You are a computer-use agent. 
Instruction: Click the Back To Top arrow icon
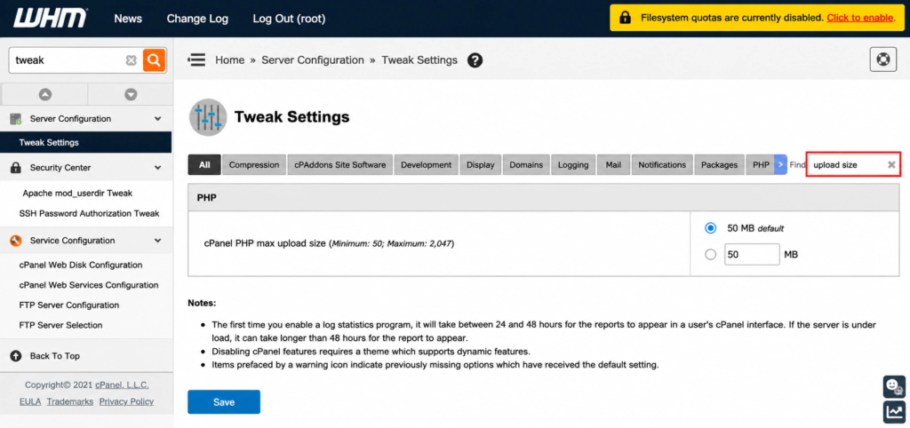(16, 356)
